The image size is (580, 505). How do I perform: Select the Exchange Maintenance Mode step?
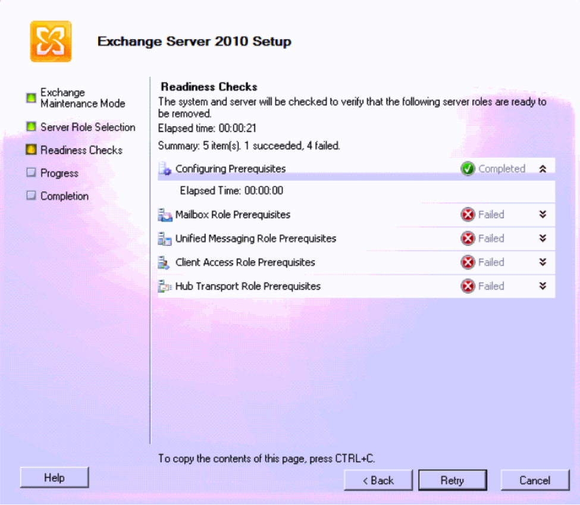(x=82, y=98)
